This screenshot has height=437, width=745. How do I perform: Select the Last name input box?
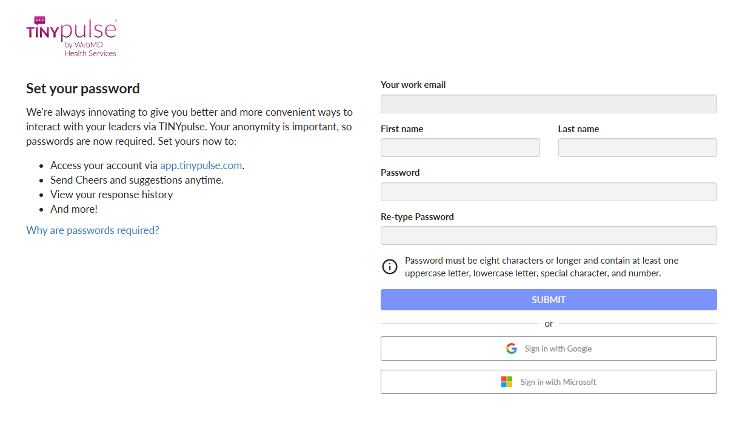point(637,148)
